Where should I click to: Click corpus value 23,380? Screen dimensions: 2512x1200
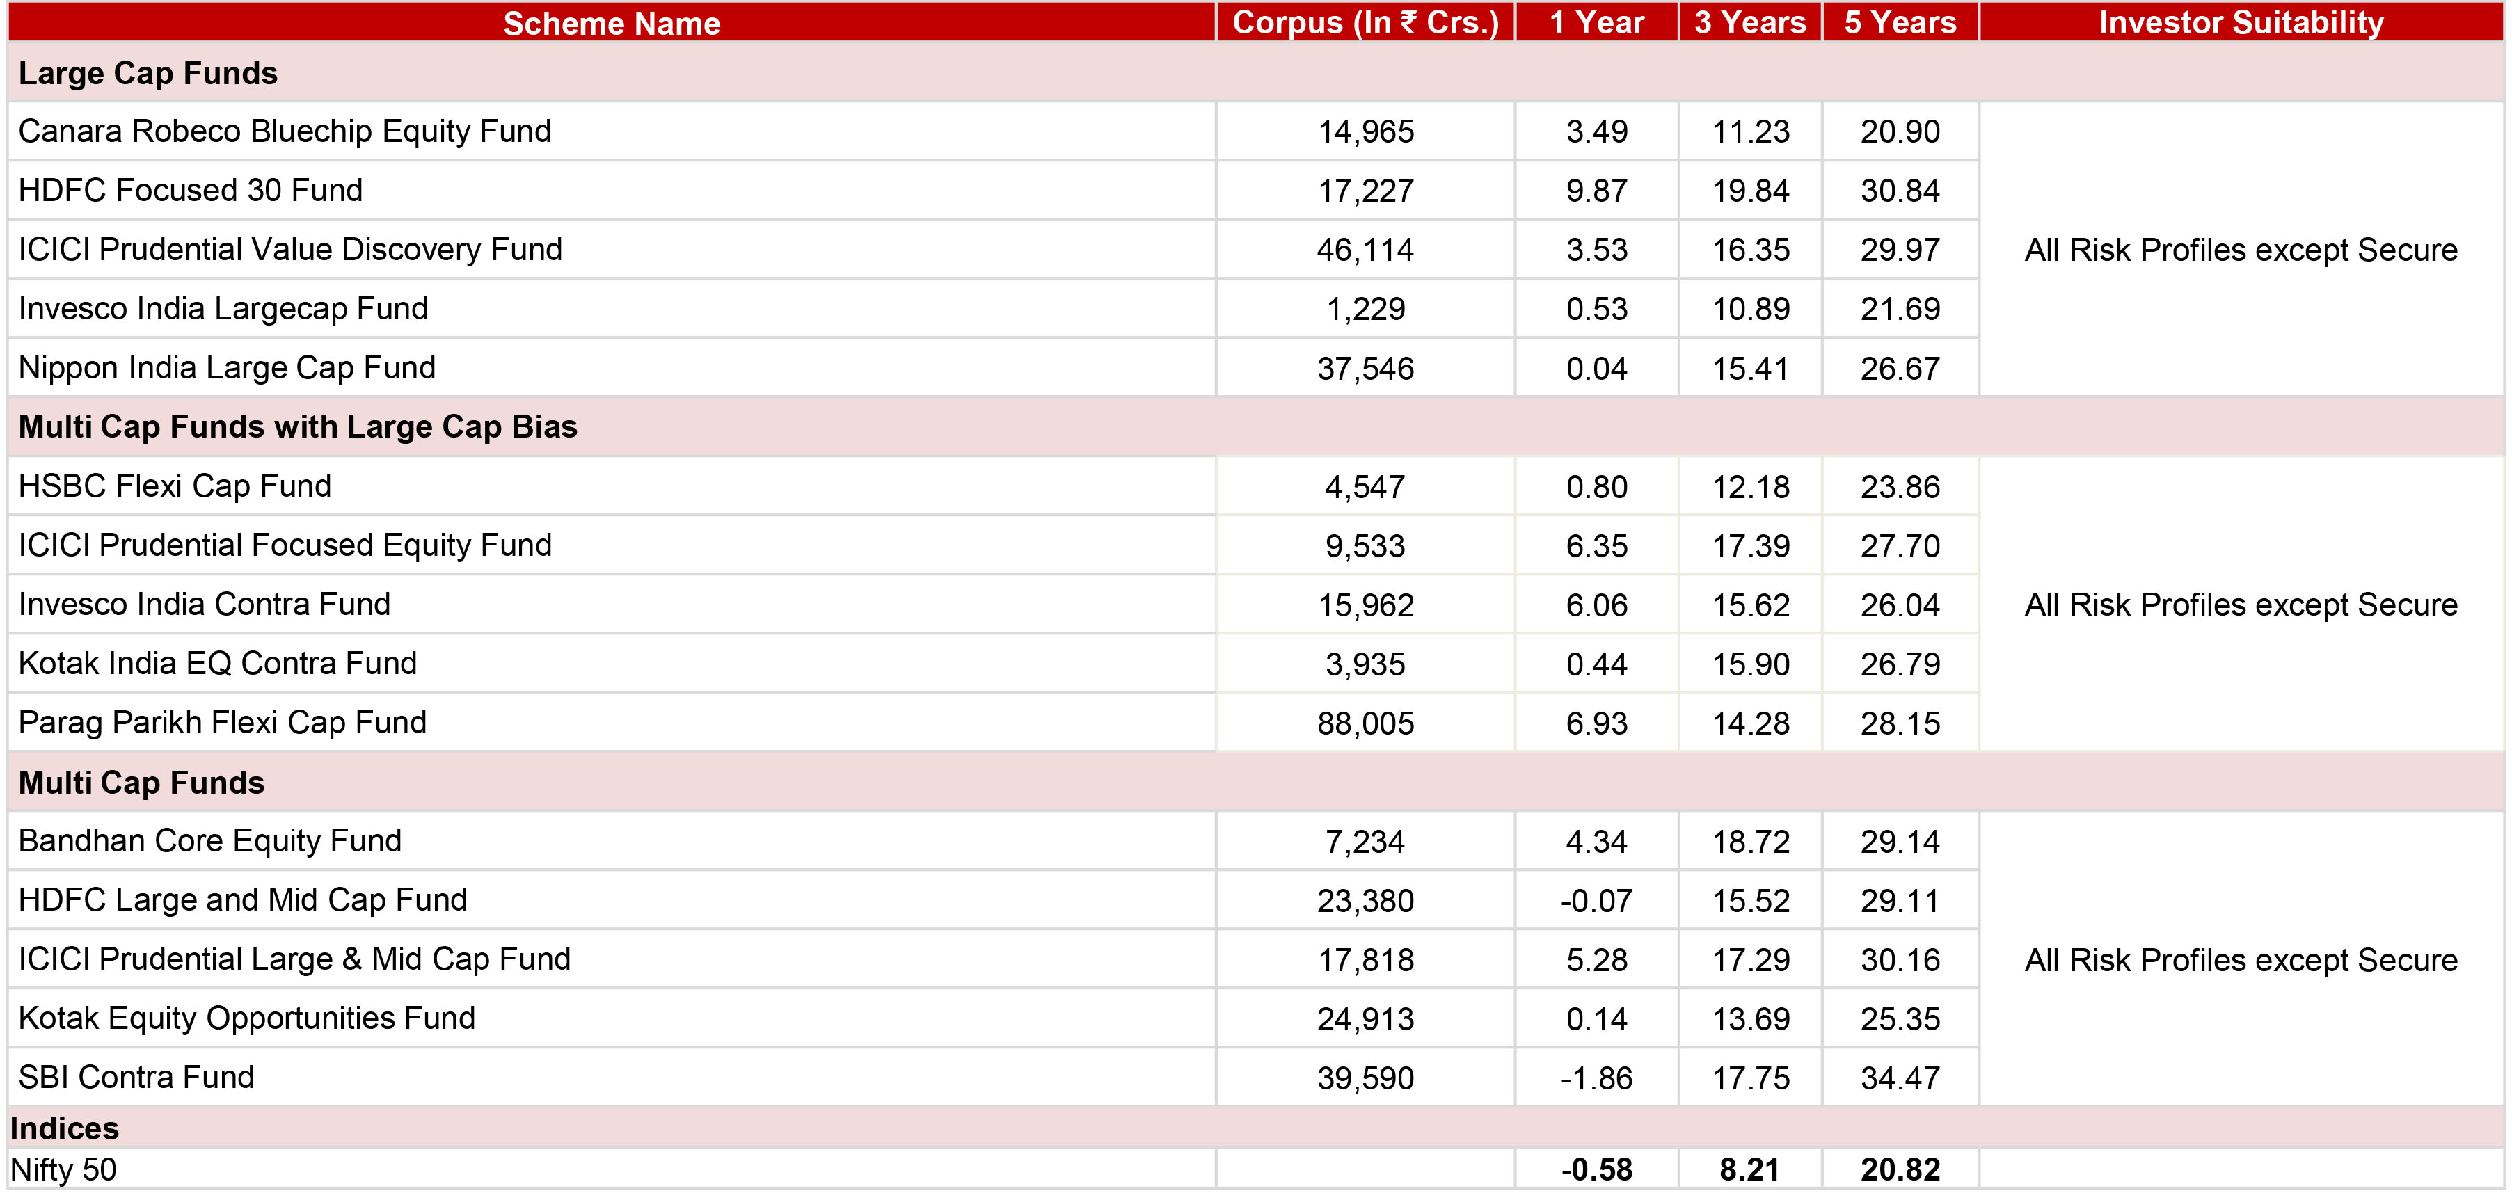(1365, 901)
